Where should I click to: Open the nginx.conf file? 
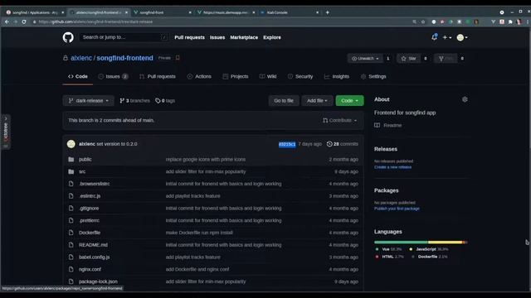pos(90,269)
